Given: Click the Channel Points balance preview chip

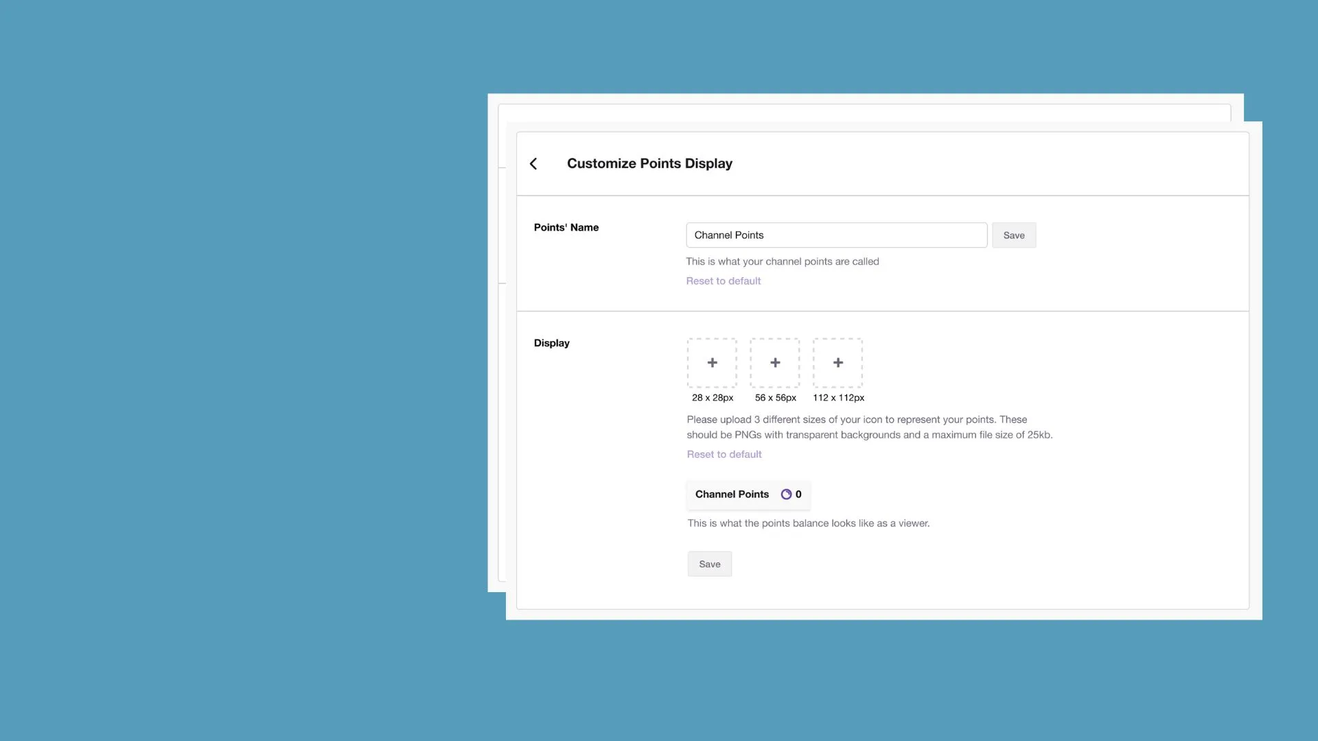Looking at the screenshot, I should 748,494.
